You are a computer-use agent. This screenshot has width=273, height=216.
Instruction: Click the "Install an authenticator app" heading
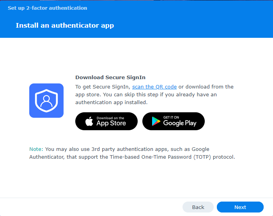[x=65, y=25]
